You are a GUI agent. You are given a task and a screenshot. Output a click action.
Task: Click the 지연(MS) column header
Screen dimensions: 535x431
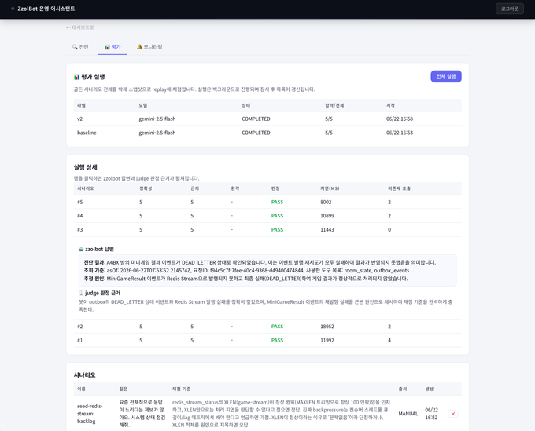(330, 188)
